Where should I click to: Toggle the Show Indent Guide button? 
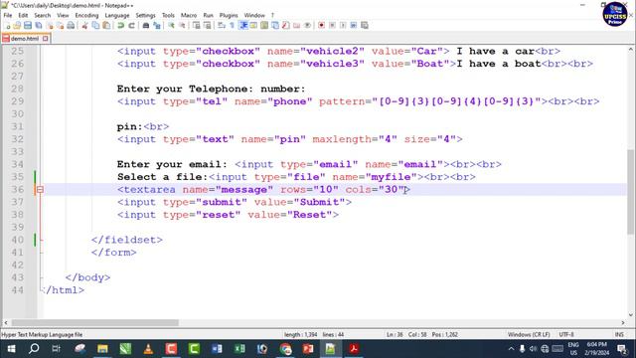coord(243,25)
